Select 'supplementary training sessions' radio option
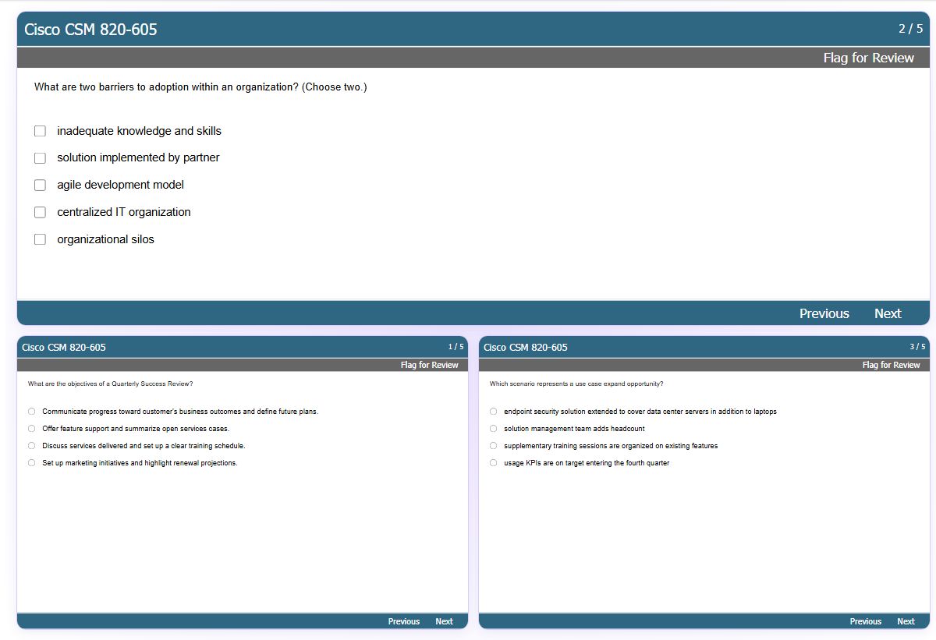The image size is (936, 640). [494, 446]
